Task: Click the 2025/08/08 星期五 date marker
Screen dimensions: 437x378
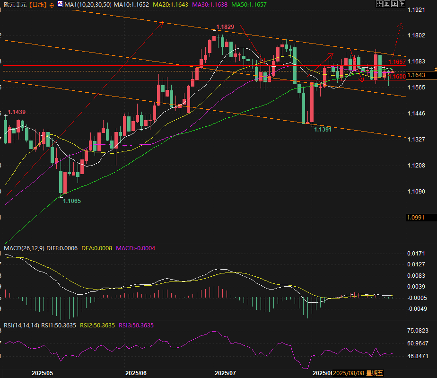Action: pos(358,373)
